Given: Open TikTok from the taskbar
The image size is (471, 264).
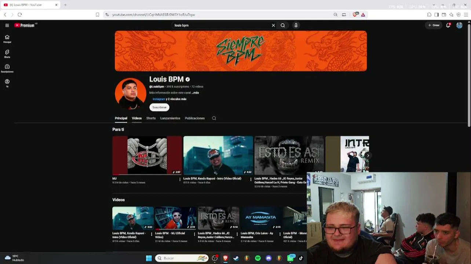Looking at the screenshot, I should tap(301, 258).
